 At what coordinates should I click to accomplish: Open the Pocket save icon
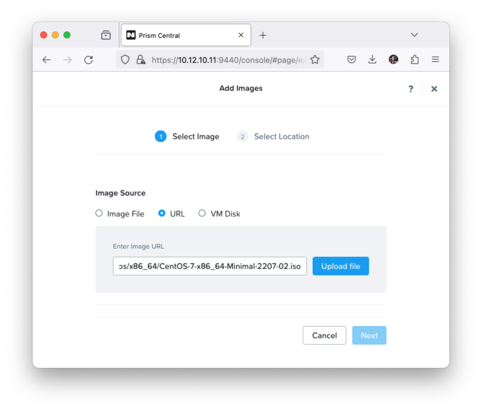pyautogui.click(x=352, y=60)
